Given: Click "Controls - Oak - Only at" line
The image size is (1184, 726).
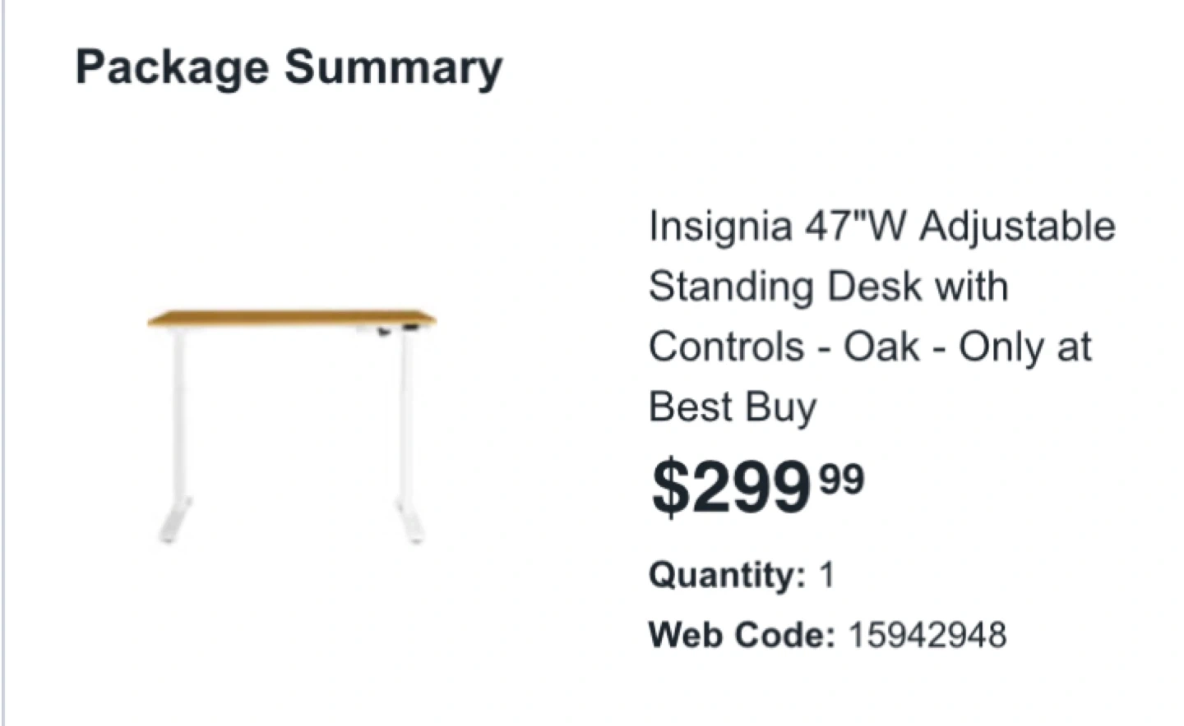Looking at the screenshot, I should tap(870, 347).
